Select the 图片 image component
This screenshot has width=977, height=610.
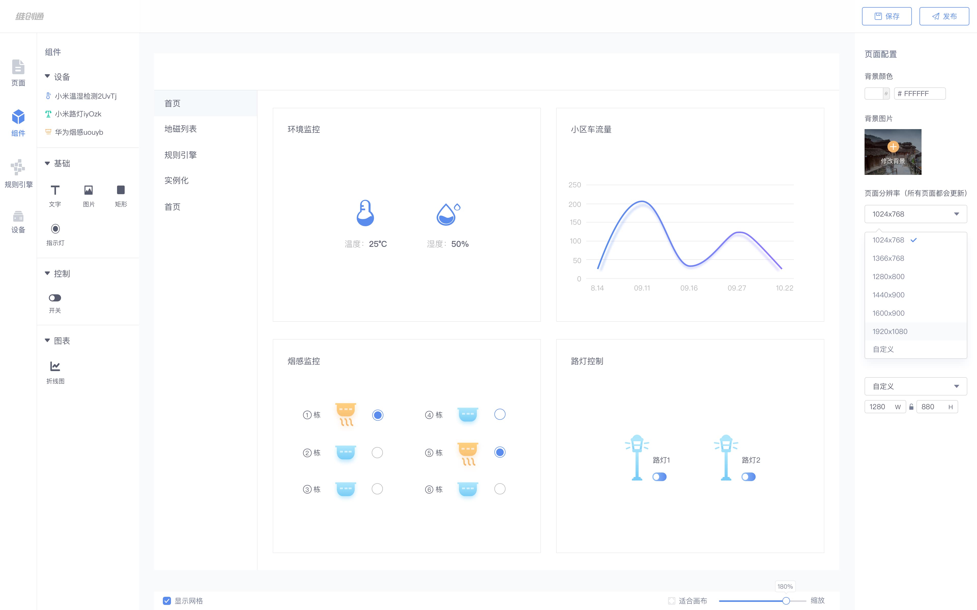[x=89, y=196]
